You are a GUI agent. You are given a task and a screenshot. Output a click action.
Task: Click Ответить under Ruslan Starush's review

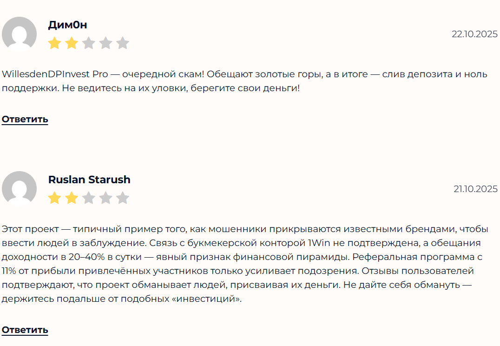tap(24, 330)
